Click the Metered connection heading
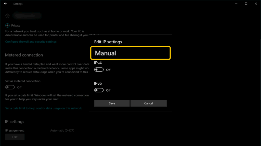 point(24,55)
